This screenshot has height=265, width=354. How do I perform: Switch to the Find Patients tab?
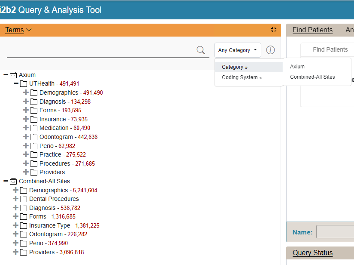point(312,30)
